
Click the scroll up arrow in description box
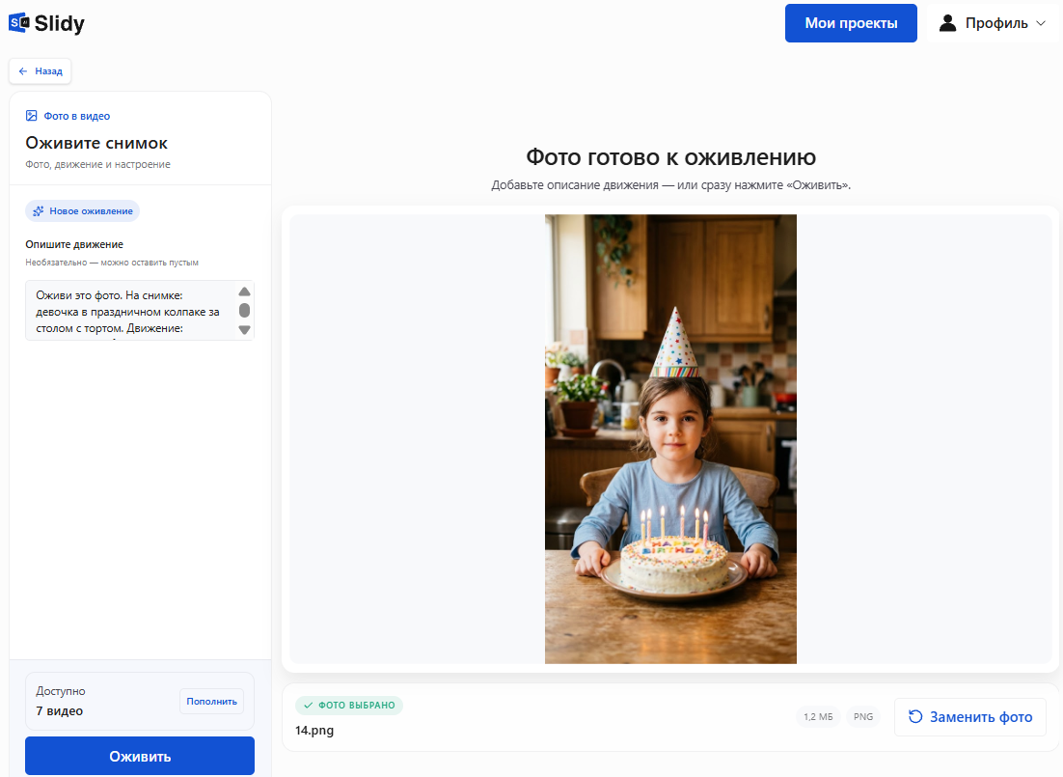coord(245,291)
